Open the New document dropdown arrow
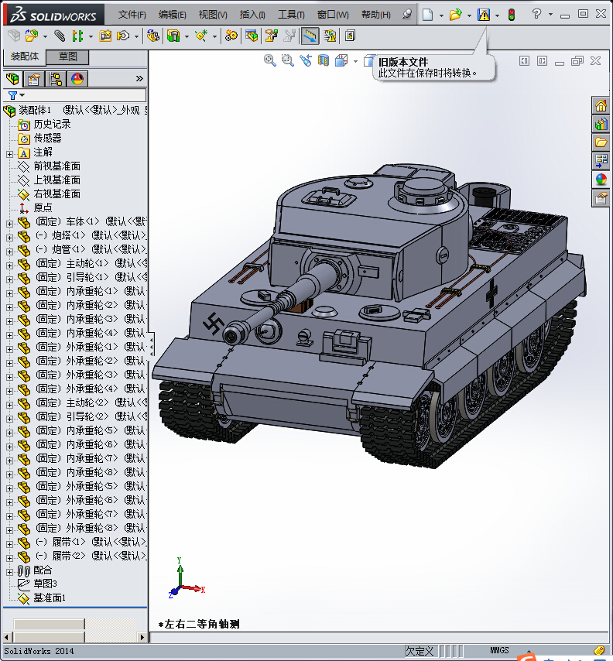This screenshot has height=661, width=613. [441, 15]
